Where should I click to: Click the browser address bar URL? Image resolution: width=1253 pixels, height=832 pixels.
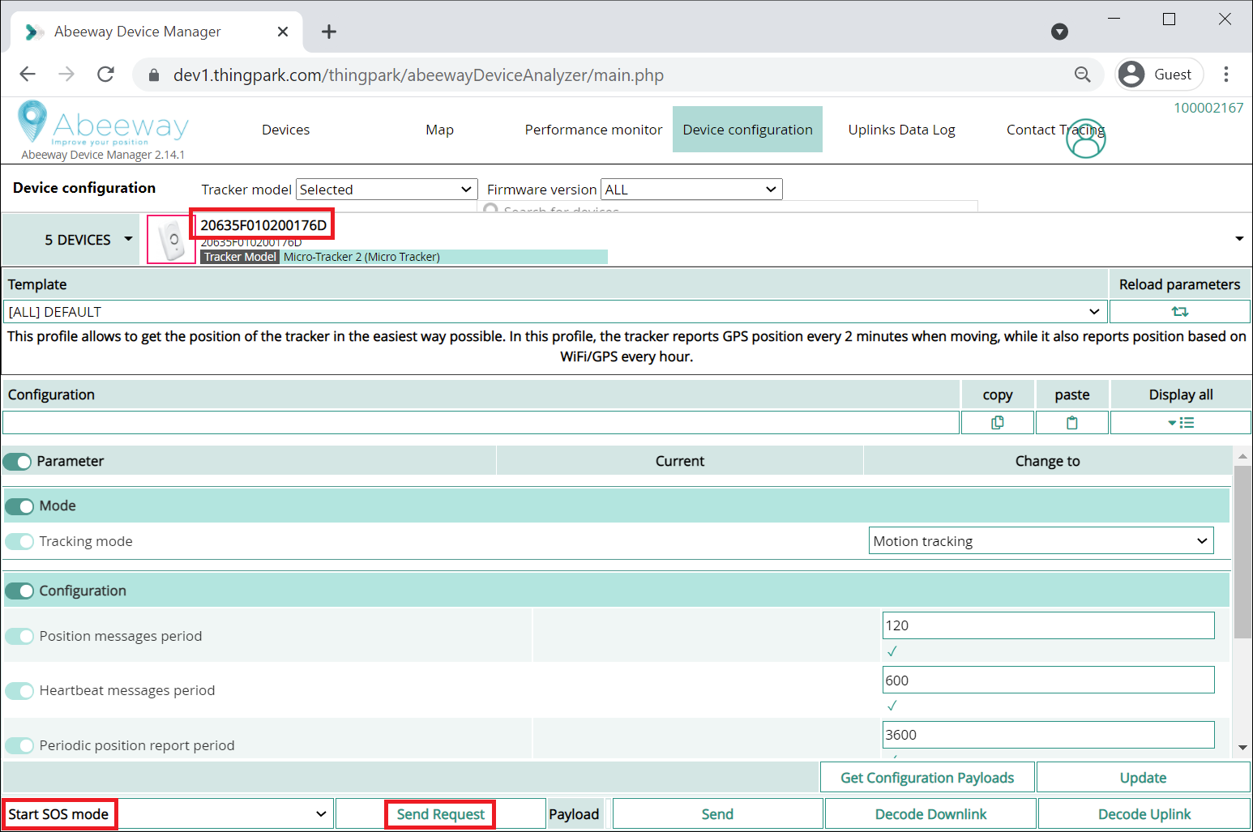click(418, 75)
